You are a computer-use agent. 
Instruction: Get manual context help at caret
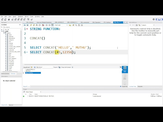pyautogui.click(x=137, y=25)
